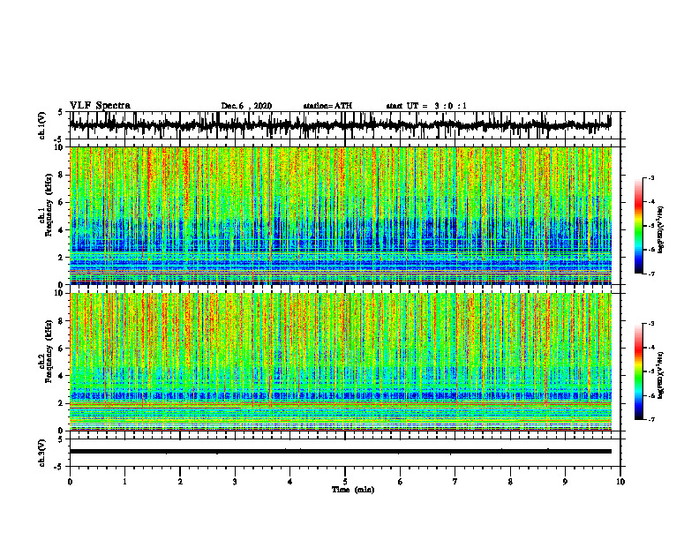The image size is (699, 540).
Task: Click the "6" kHz tick of ch.2 frequency axis
Action: 62,349
